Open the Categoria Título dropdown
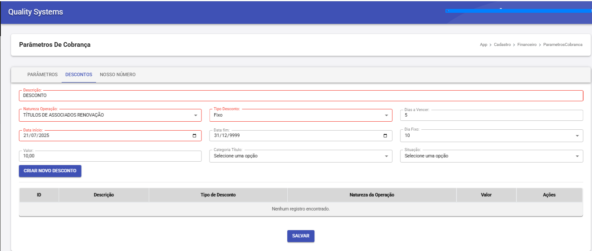 386,156
